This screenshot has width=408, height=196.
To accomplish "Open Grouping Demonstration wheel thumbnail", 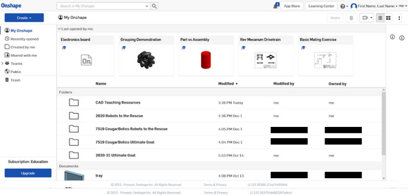I will point(146,60).
